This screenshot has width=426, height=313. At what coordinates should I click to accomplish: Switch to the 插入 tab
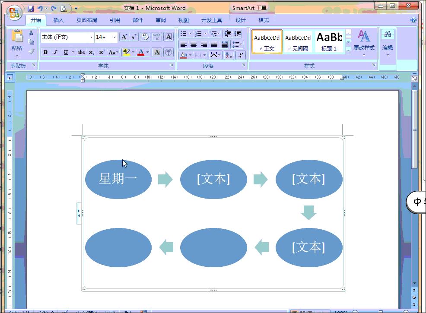pos(58,20)
